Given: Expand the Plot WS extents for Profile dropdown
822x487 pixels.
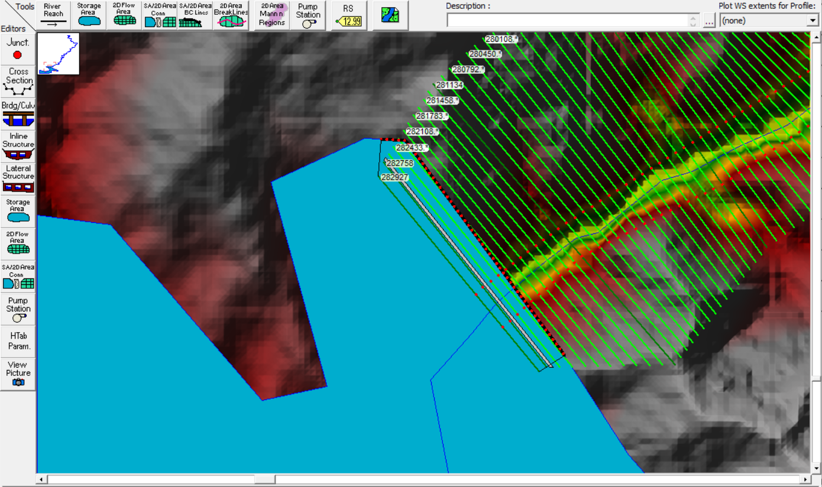Looking at the screenshot, I should [x=812, y=20].
